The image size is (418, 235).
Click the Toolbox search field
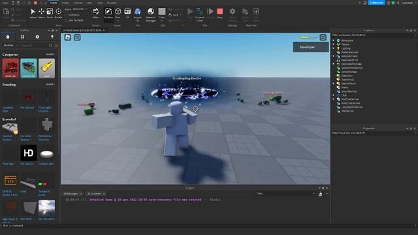(x=34, y=46)
